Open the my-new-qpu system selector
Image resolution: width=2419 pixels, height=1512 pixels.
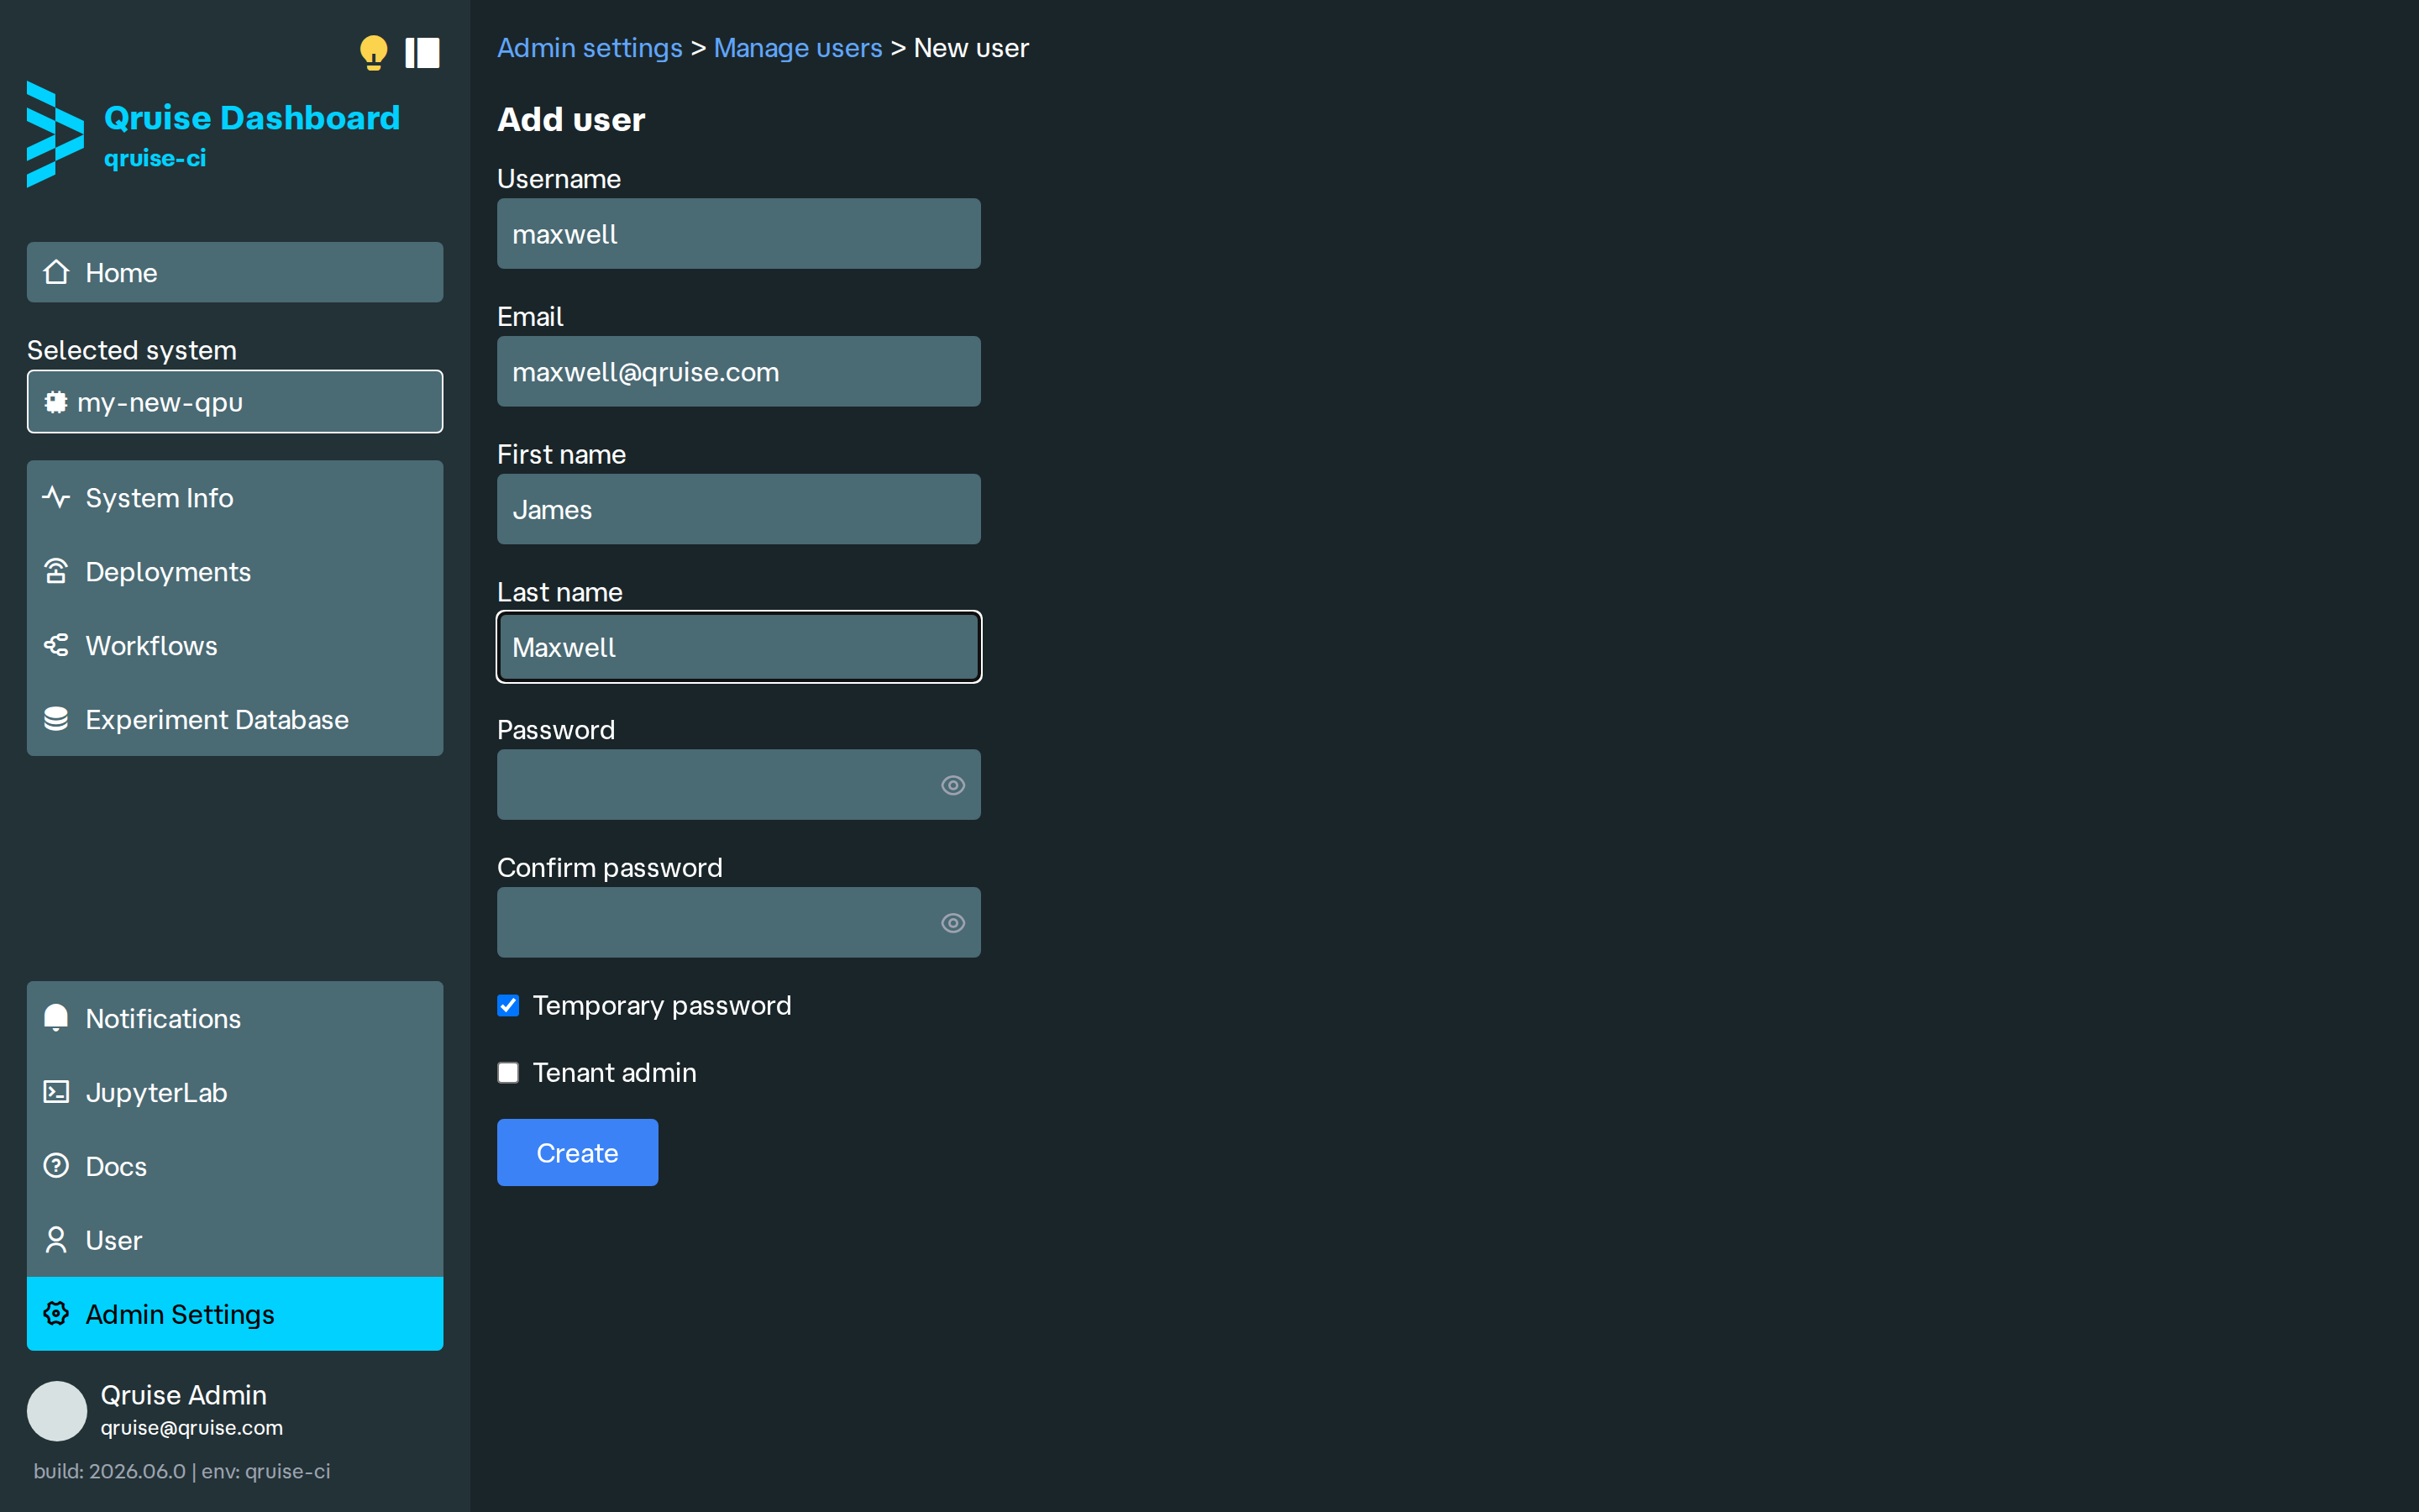[235, 402]
